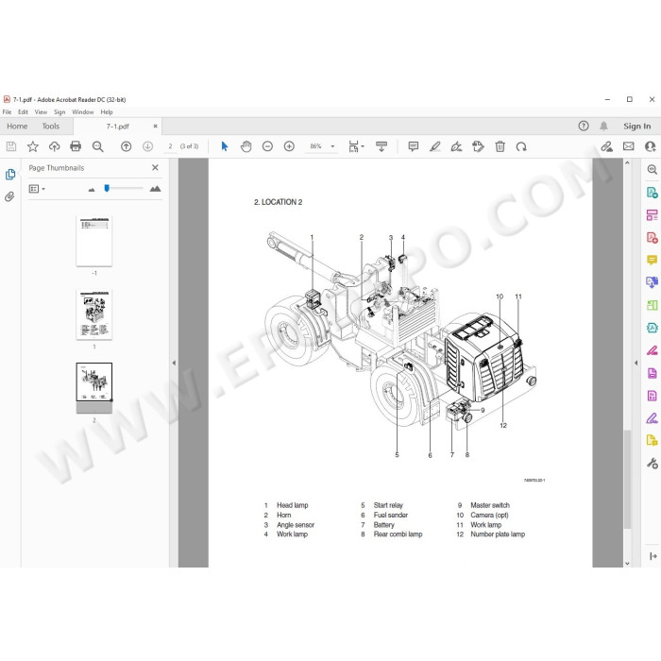Open the right-pane search tool icon

[653, 169]
